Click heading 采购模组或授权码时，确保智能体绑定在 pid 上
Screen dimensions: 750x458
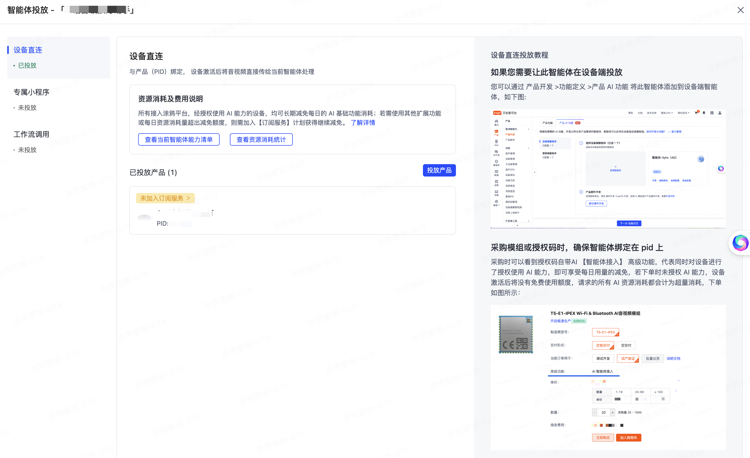point(577,247)
